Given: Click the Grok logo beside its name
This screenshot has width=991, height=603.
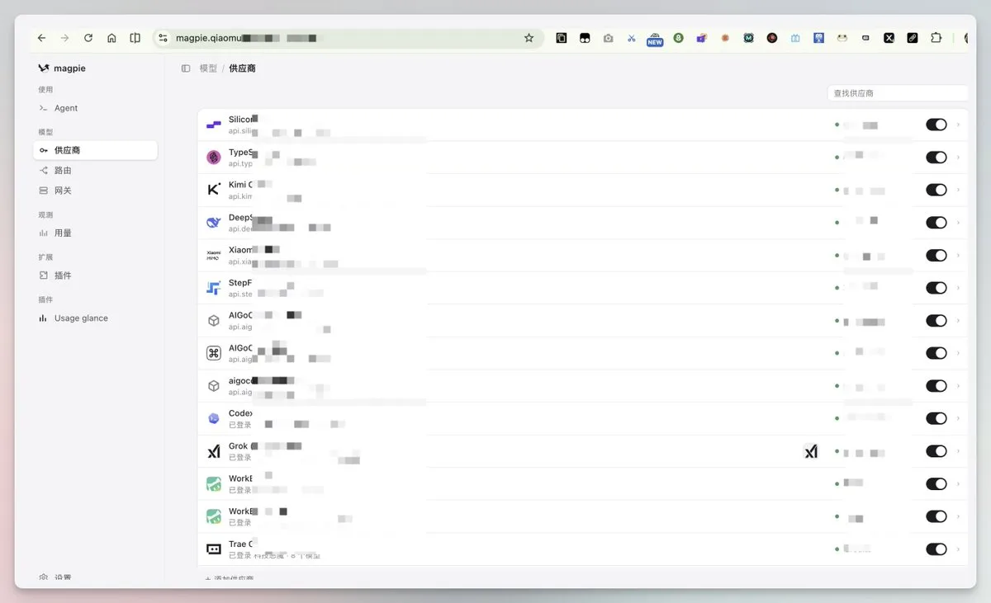Looking at the screenshot, I should coord(213,451).
